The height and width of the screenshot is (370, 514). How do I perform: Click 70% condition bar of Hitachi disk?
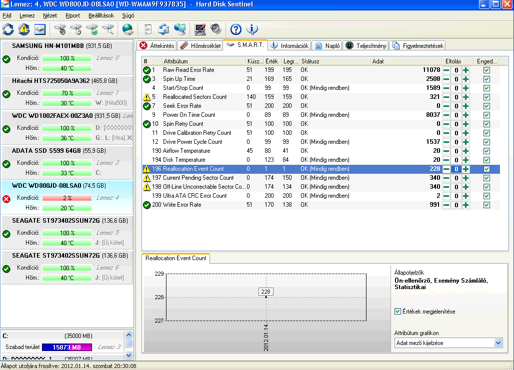(67, 93)
